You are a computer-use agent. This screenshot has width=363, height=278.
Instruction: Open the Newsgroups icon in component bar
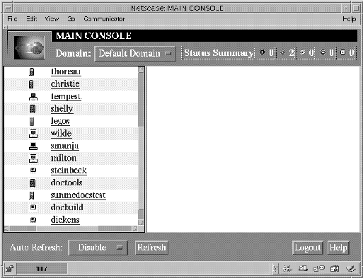pyautogui.click(x=318, y=268)
